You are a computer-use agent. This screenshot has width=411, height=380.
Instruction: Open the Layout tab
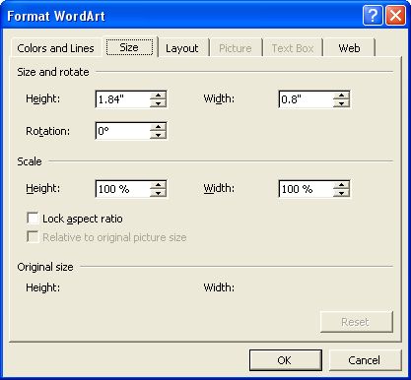(182, 48)
